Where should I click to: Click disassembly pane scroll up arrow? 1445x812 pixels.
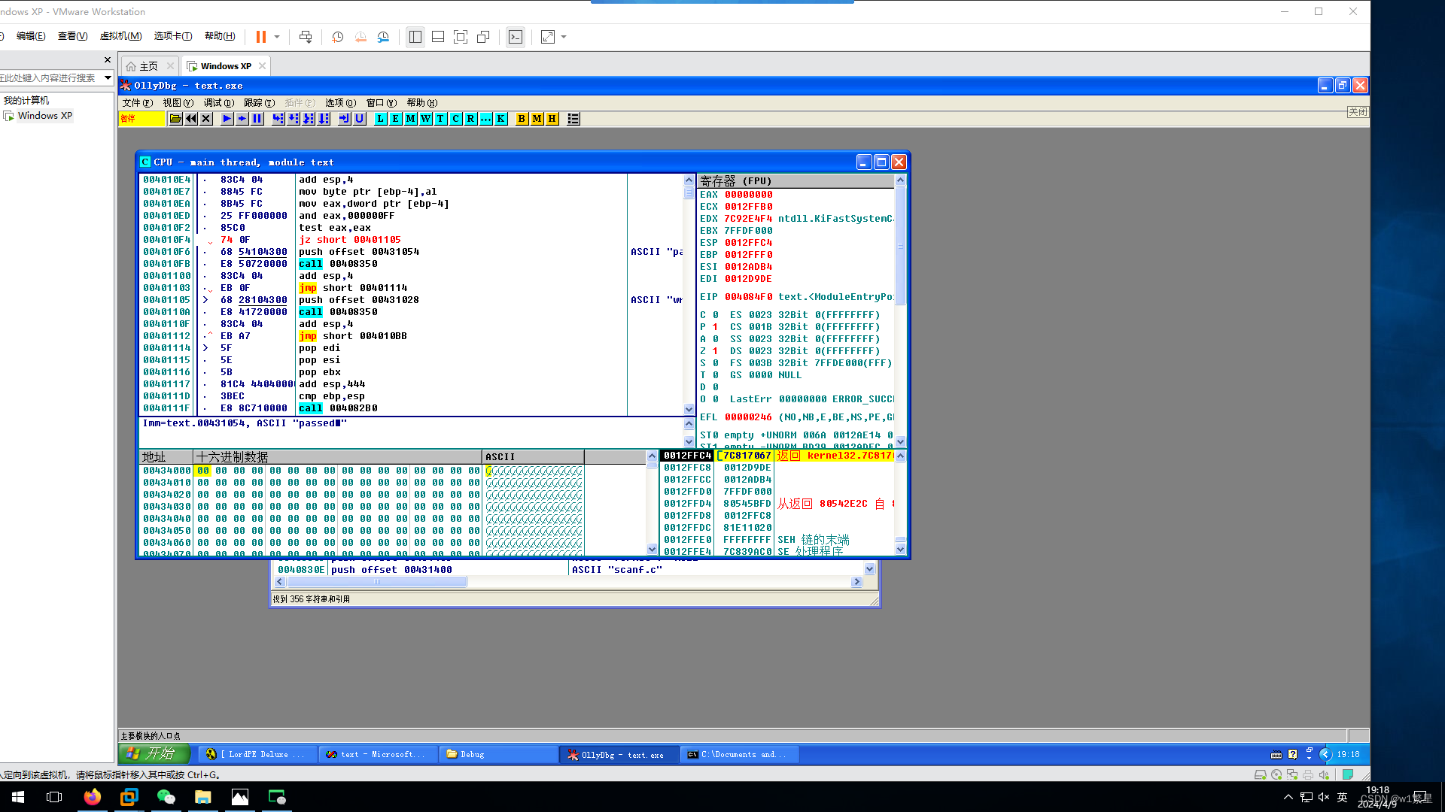[x=689, y=180]
